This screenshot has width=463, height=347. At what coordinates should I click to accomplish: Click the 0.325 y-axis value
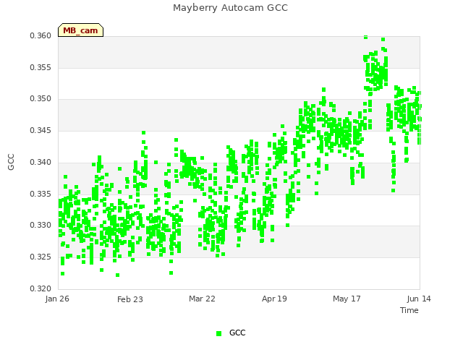coord(41,257)
